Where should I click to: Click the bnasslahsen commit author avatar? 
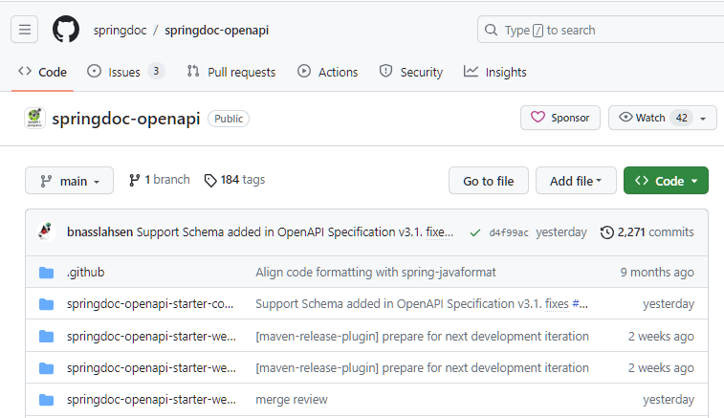coord(47,231)
